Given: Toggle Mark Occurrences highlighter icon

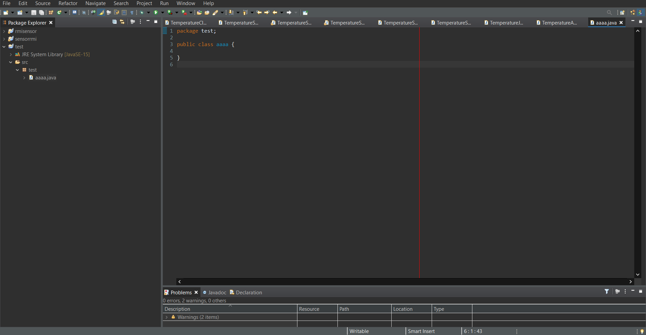Looking at the screenshot, I should click(x=101, y=12).
